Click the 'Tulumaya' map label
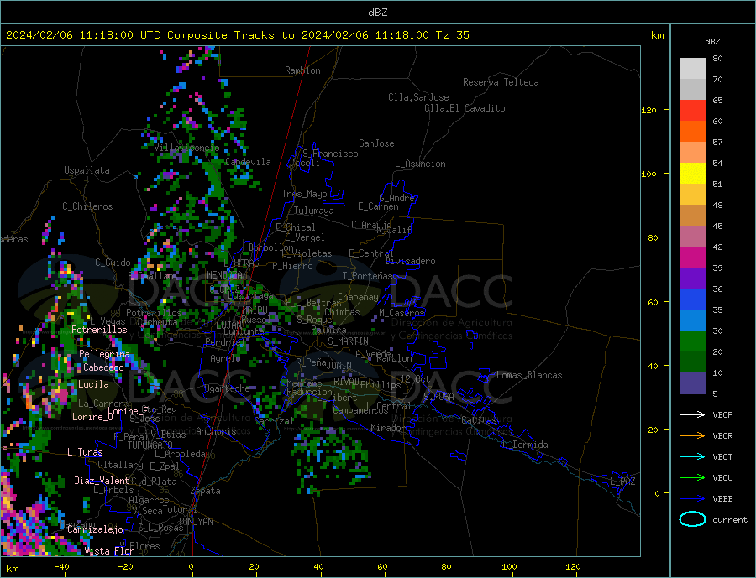The height and width of the screenshot is (578, 756). (313, 211)
